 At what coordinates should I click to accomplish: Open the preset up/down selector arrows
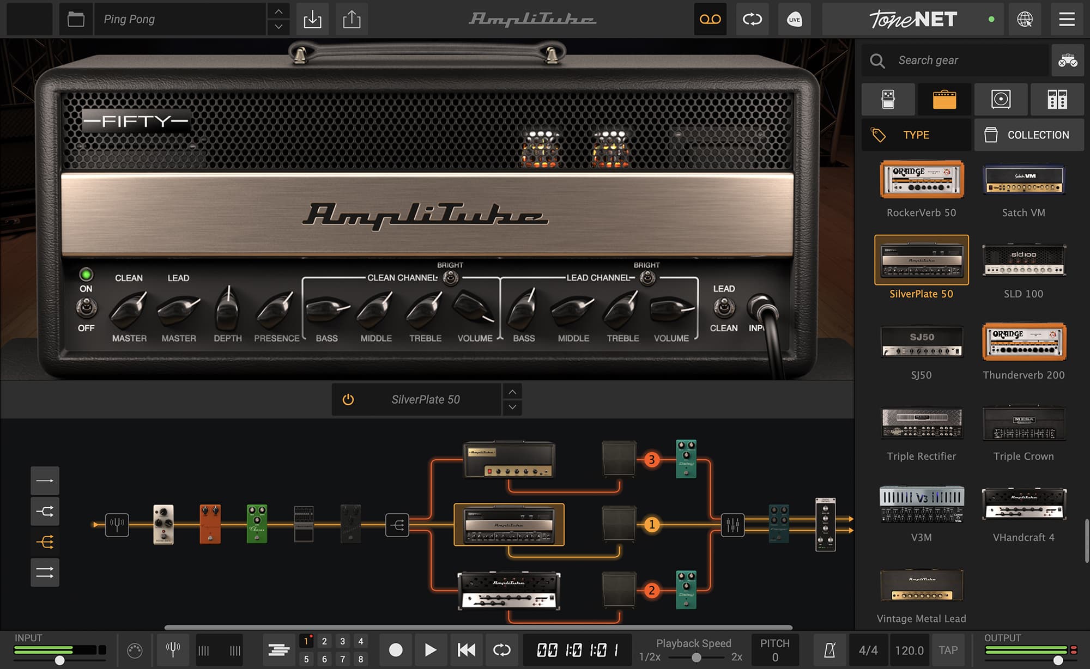(278, 19)
